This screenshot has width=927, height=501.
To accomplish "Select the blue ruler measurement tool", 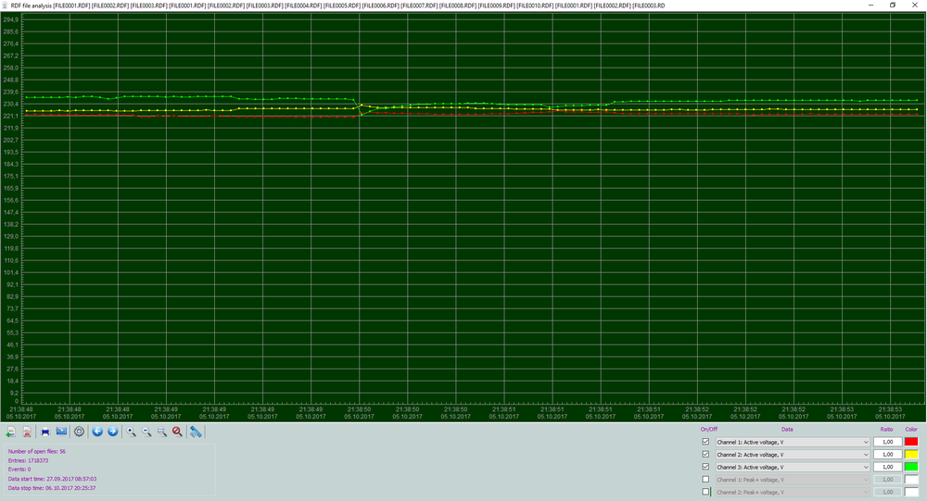I will (x=196, y=432).
